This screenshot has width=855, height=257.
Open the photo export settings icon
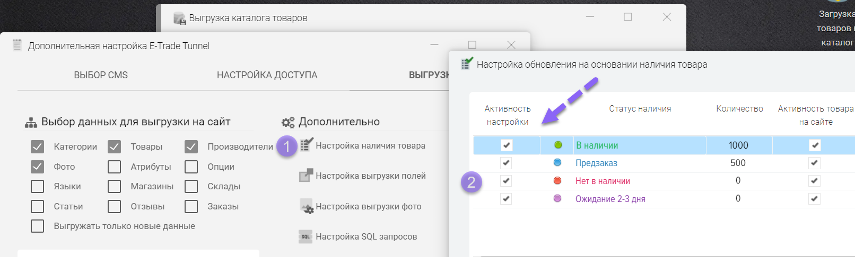pos(306,206)
